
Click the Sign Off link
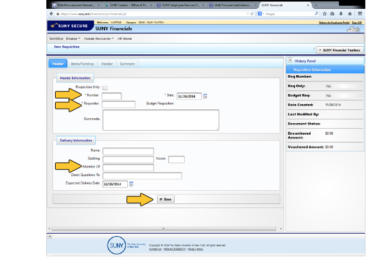click(357, 23)
